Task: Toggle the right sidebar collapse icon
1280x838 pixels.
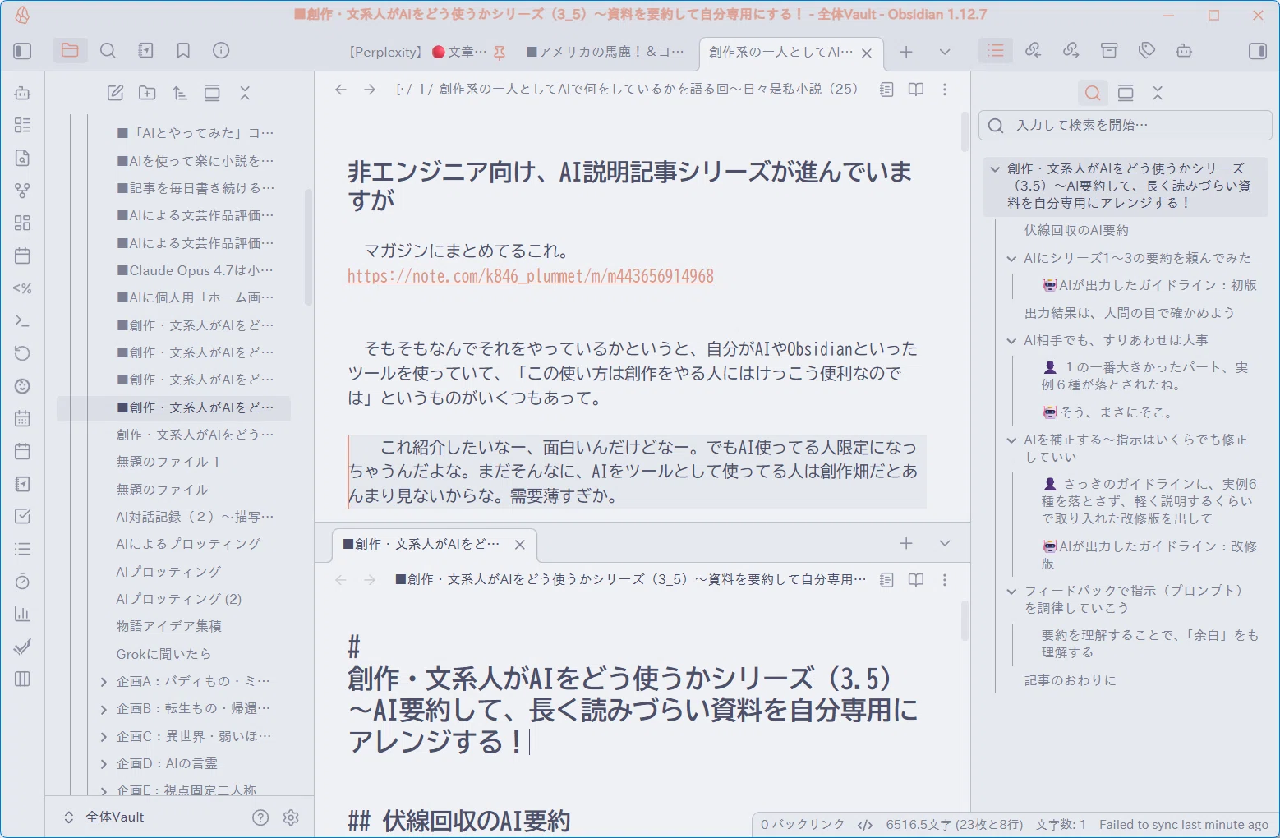Action: (x=1258, y=51)
